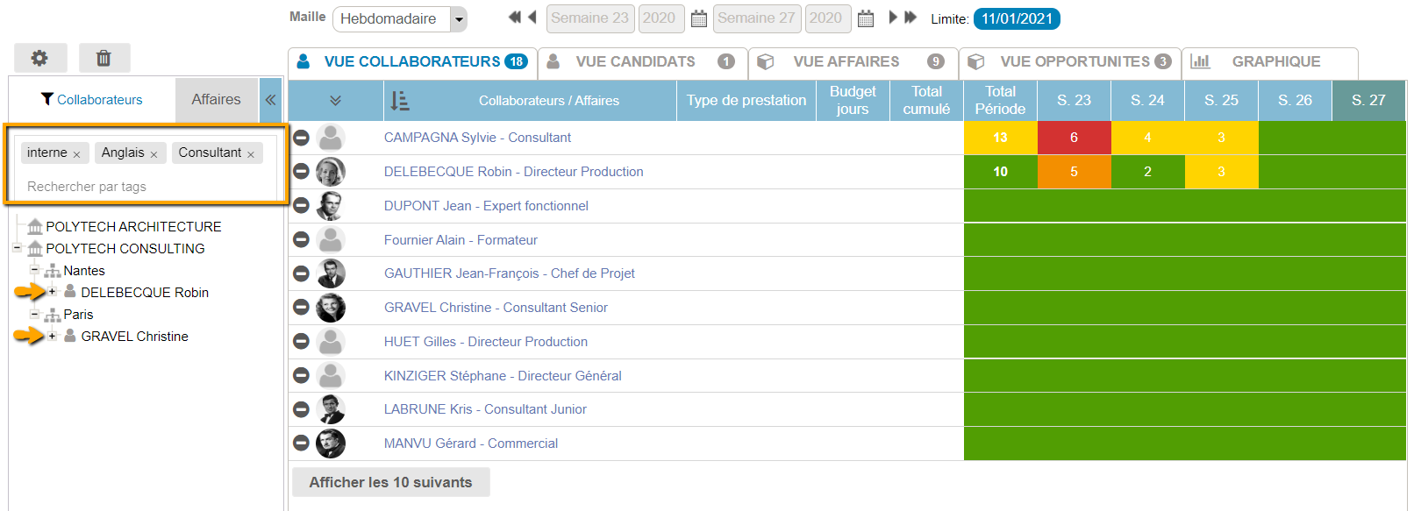
Task: Click the sort order icon in header
Action: (x=400, y=101)
